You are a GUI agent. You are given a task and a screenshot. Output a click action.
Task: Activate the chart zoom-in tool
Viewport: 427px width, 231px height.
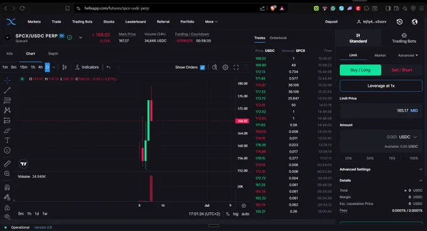(7, 173)
